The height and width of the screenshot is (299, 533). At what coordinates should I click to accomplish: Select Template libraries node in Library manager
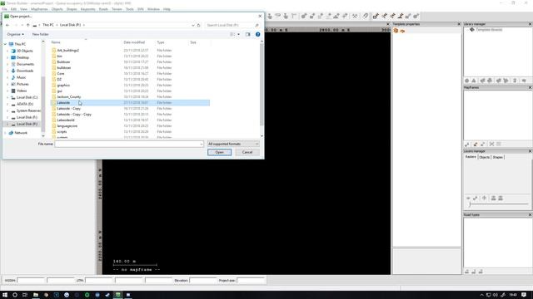tap(489, 30)
